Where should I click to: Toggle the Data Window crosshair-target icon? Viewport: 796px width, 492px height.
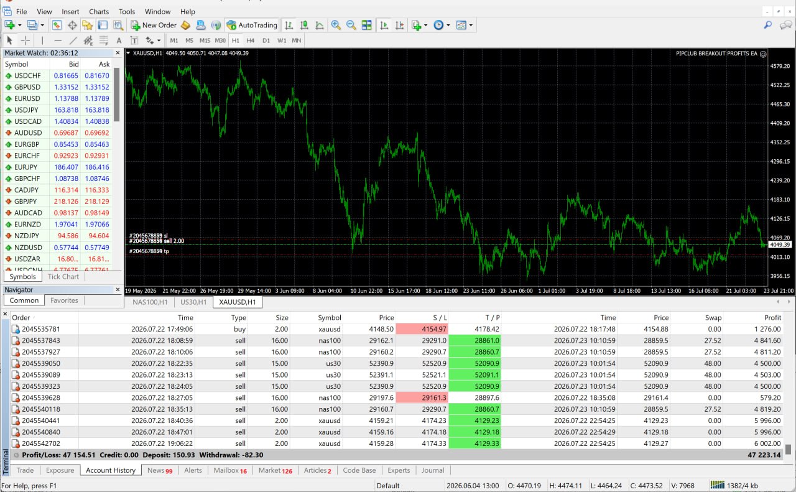[72, 25]
